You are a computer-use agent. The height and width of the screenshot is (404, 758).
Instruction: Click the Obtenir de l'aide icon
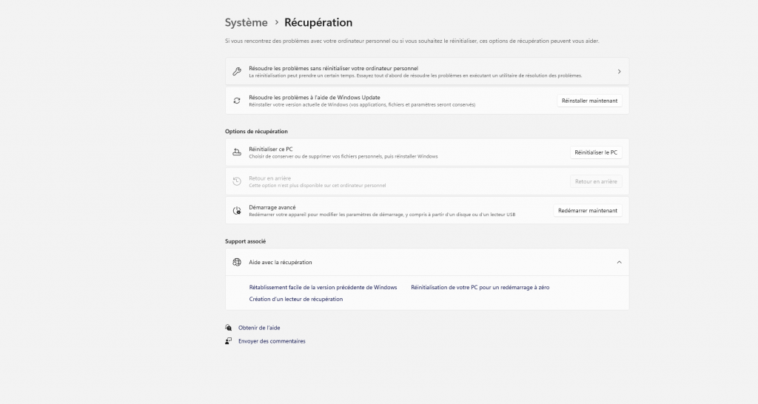tap(229, 327)
